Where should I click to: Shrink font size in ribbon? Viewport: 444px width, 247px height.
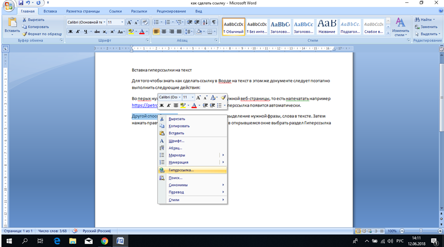coord(136,22)
